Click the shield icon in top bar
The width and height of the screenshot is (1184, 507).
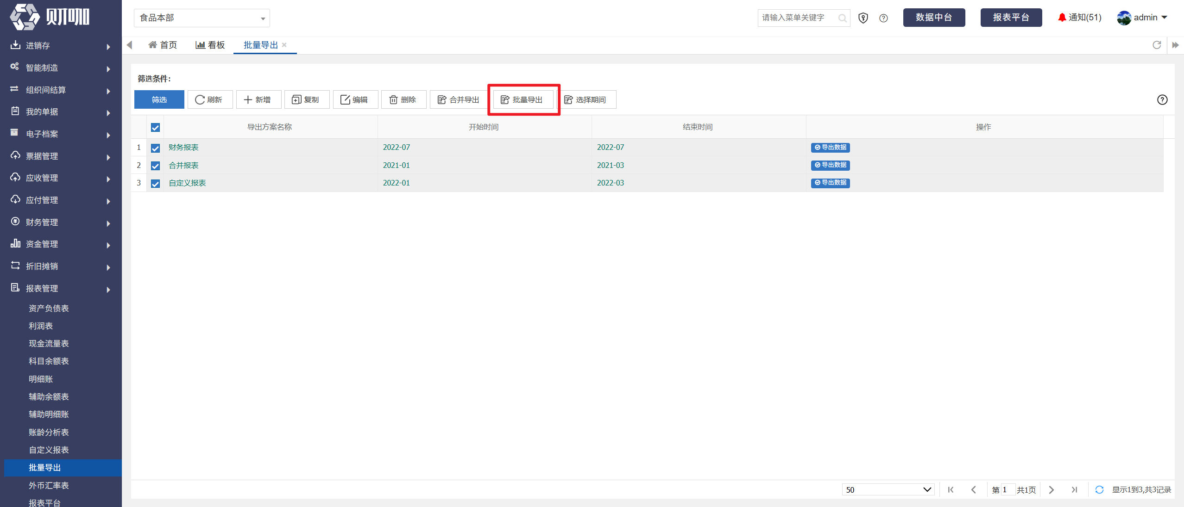[x=863, y=18]
